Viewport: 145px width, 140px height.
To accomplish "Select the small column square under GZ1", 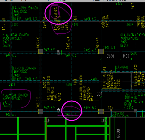I will (x=111, y=110).
